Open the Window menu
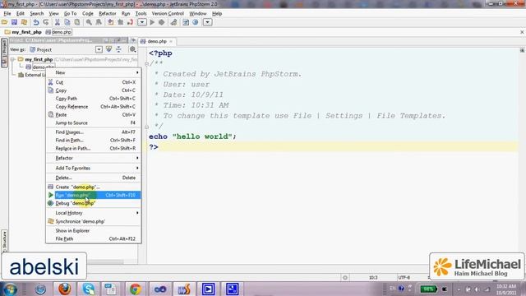Viewport: 526px width, 296px height. pos(198,14)
